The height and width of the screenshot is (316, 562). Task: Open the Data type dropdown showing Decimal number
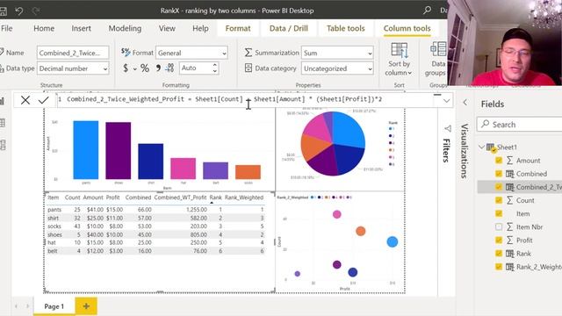(x=73, y=68)
